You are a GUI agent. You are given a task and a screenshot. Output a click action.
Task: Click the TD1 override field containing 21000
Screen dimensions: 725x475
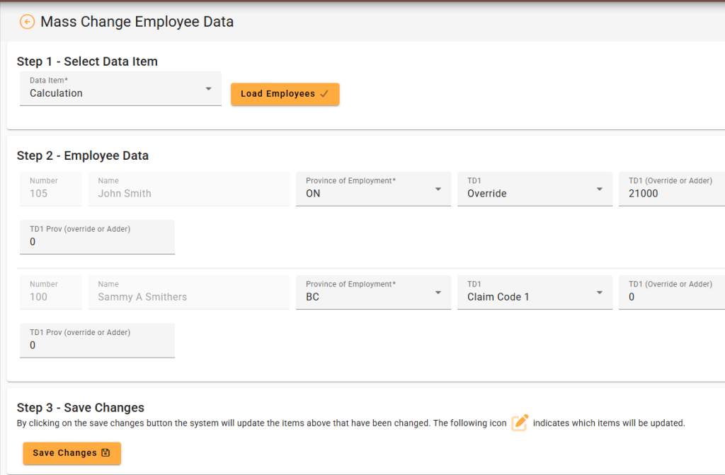tap(671, 189)
